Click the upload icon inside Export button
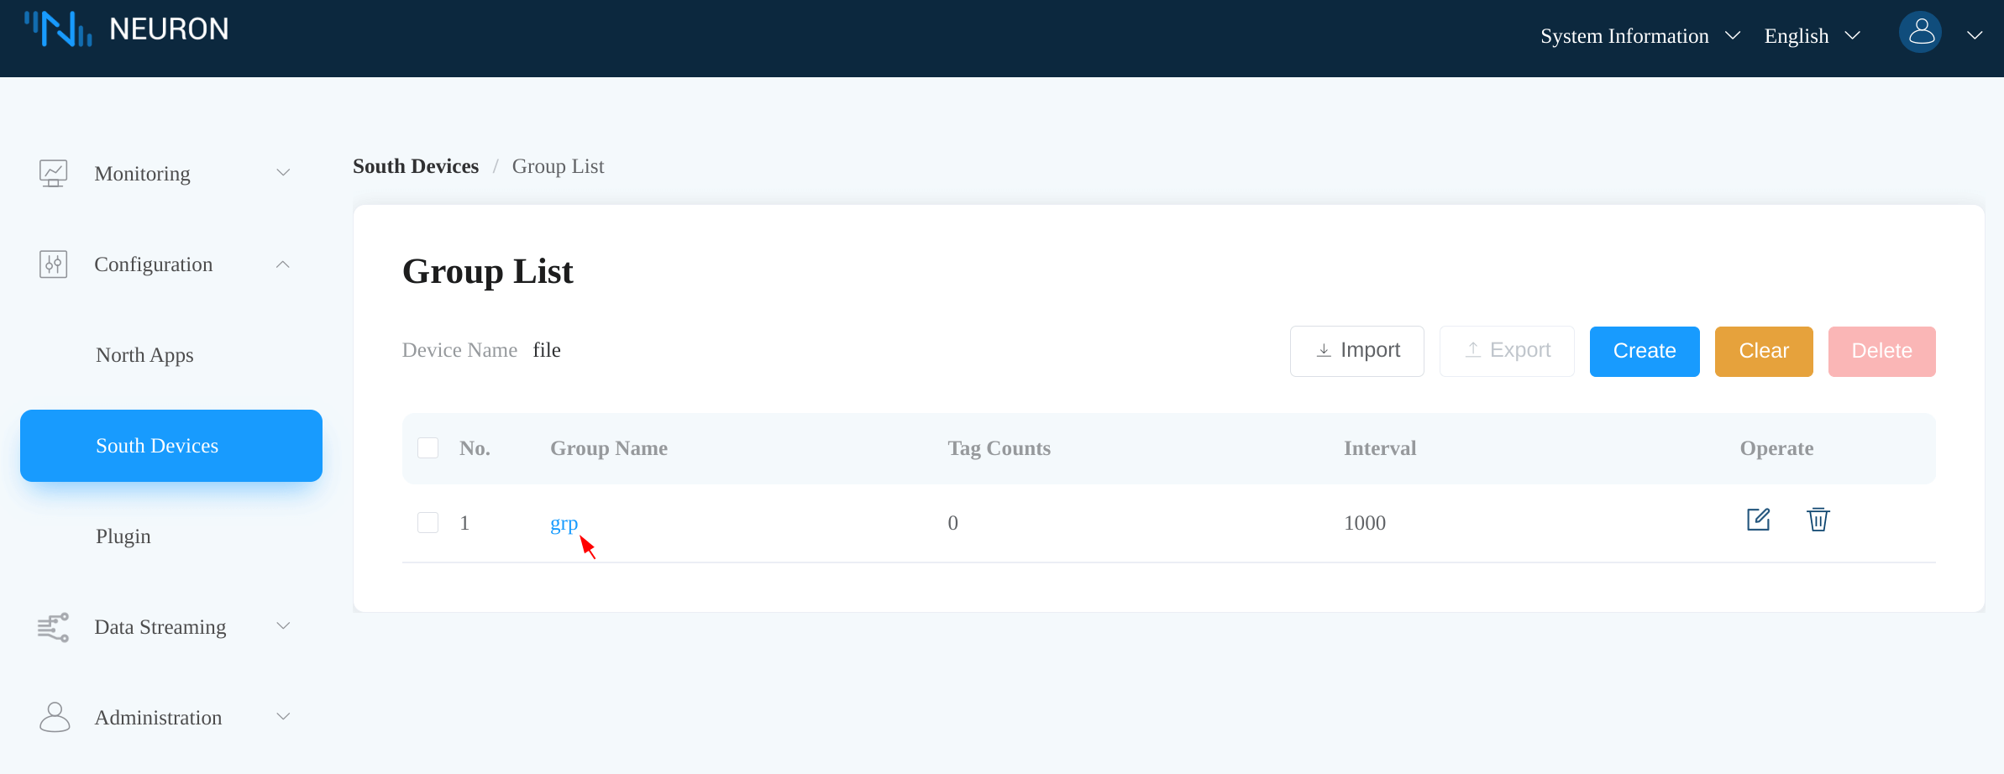Image resolution: width=2004 pixels, height=774 pixels. pyautogui.click(x=1473, y=350)
